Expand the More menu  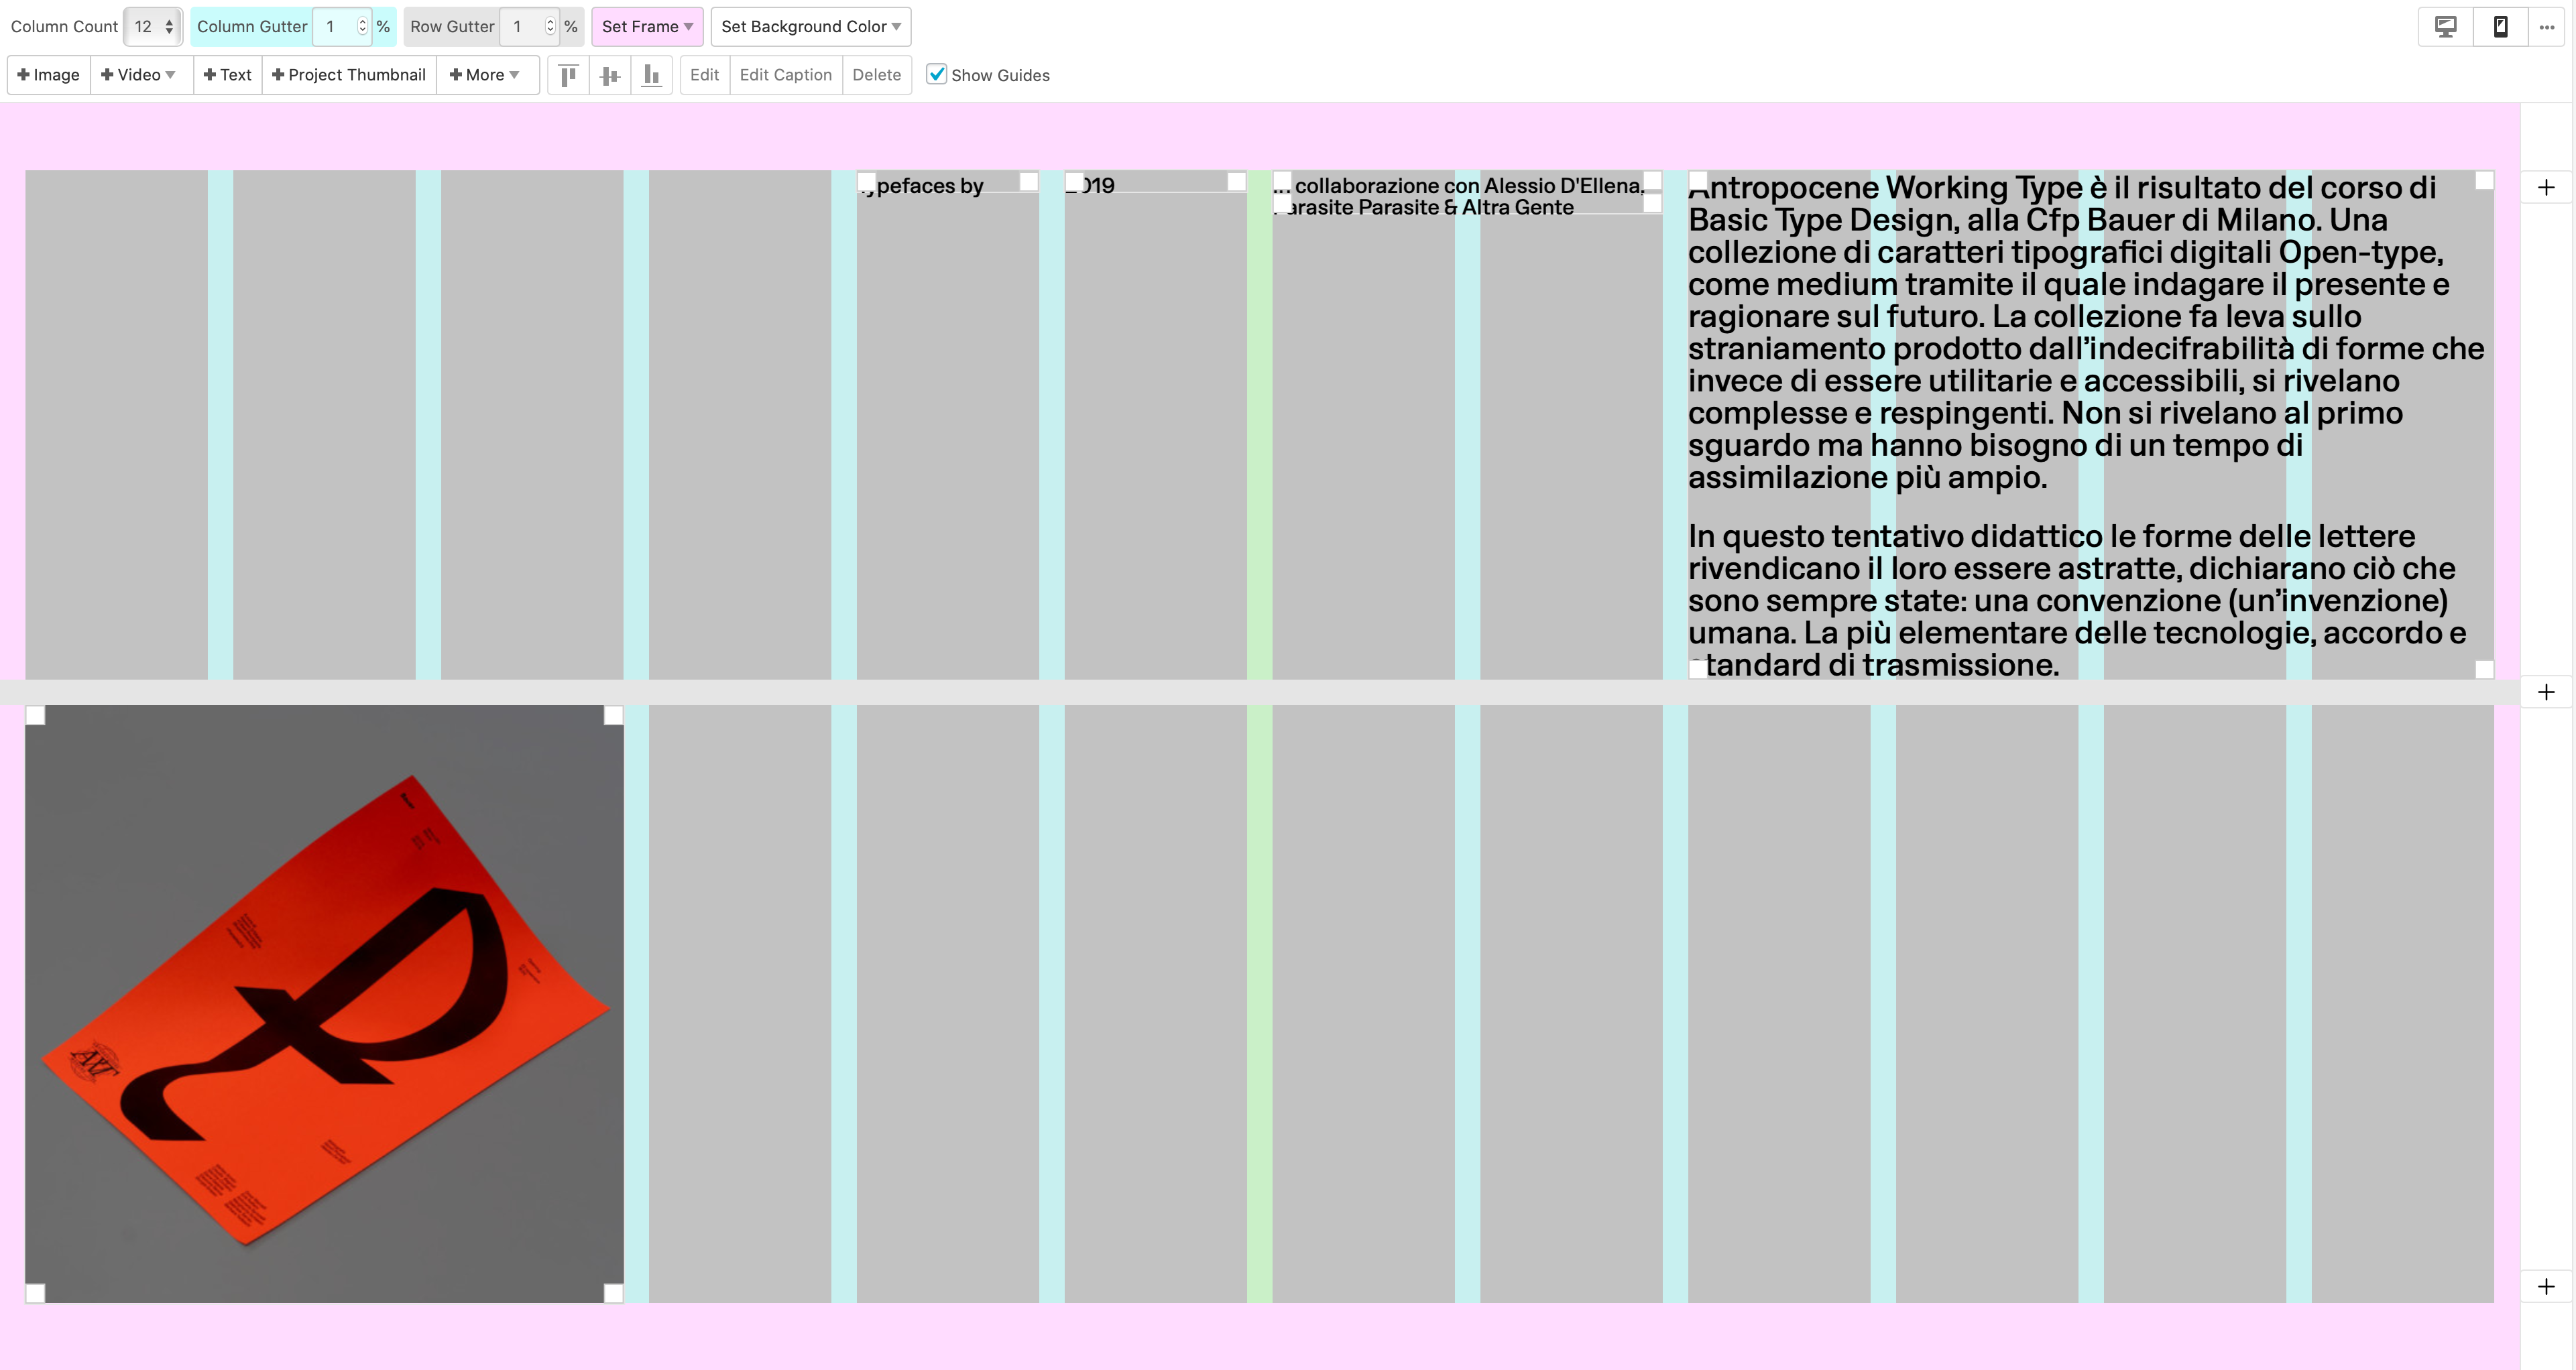pyautogui.click(x=485, y=75)
